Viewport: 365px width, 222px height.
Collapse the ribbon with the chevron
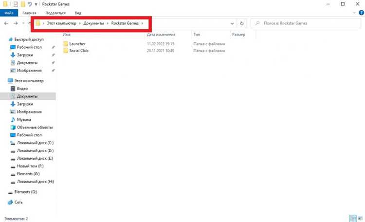click(354, 13)
